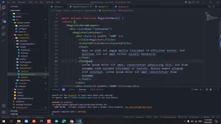221x124 pixels.
Task: Open config.jsx in the file tree
Action: pos(22,29)
